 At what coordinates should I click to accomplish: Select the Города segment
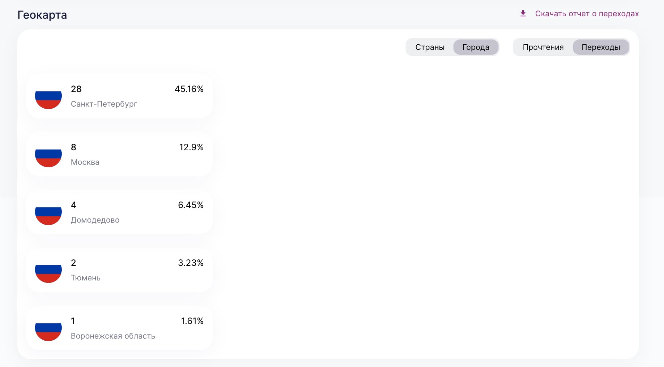pos(476,47)
